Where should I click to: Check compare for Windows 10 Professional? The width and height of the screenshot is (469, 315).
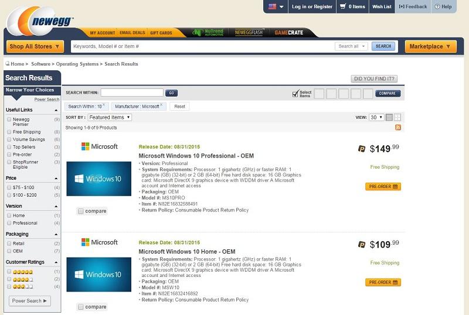[x=80, y=211]
